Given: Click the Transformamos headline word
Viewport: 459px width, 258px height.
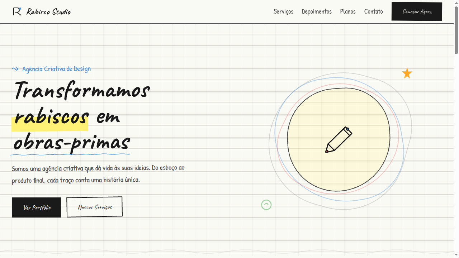Looking at the screenshot, I should (81, 90).
